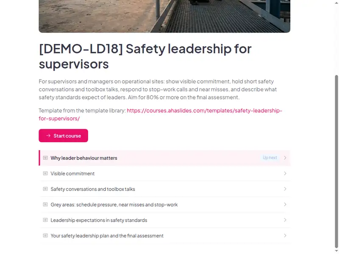Screen dimensions: 339x254
Task: Open Safety conversations and toolbox talks lesson
Action: 164,189
